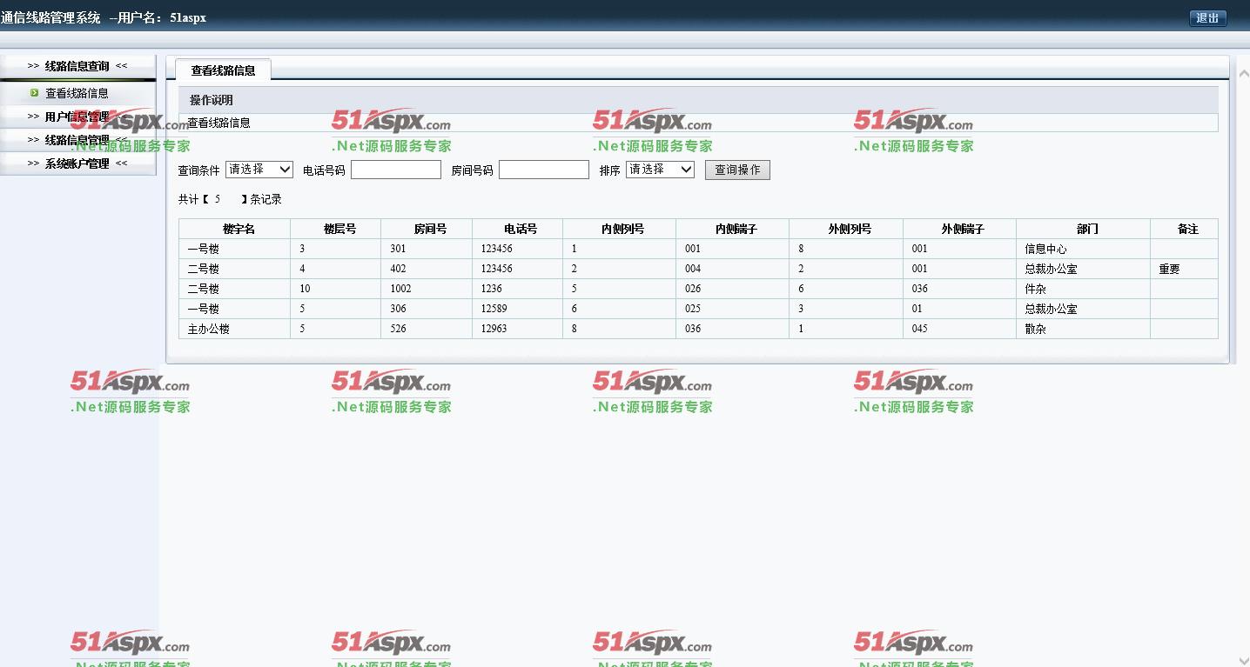The height and width of the screenshot is (667, 1250).
Task: Click 一号楼 in the room 301 row
Action: tap(204, 249)
